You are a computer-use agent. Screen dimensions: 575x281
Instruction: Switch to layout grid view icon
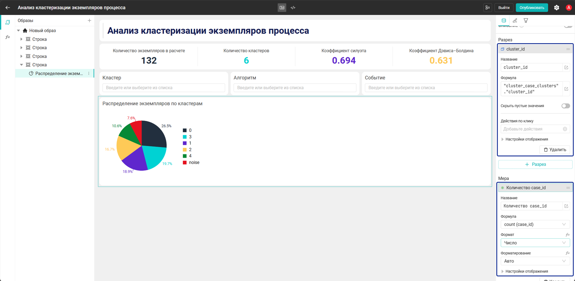(x=282, y=8)
